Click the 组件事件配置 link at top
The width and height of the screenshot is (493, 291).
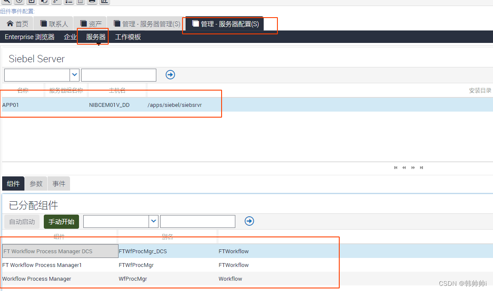[17, 11]
